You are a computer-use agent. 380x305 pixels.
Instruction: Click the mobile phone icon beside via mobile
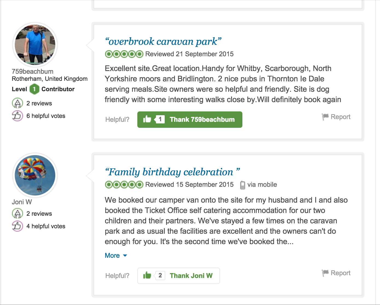(242, 185)
